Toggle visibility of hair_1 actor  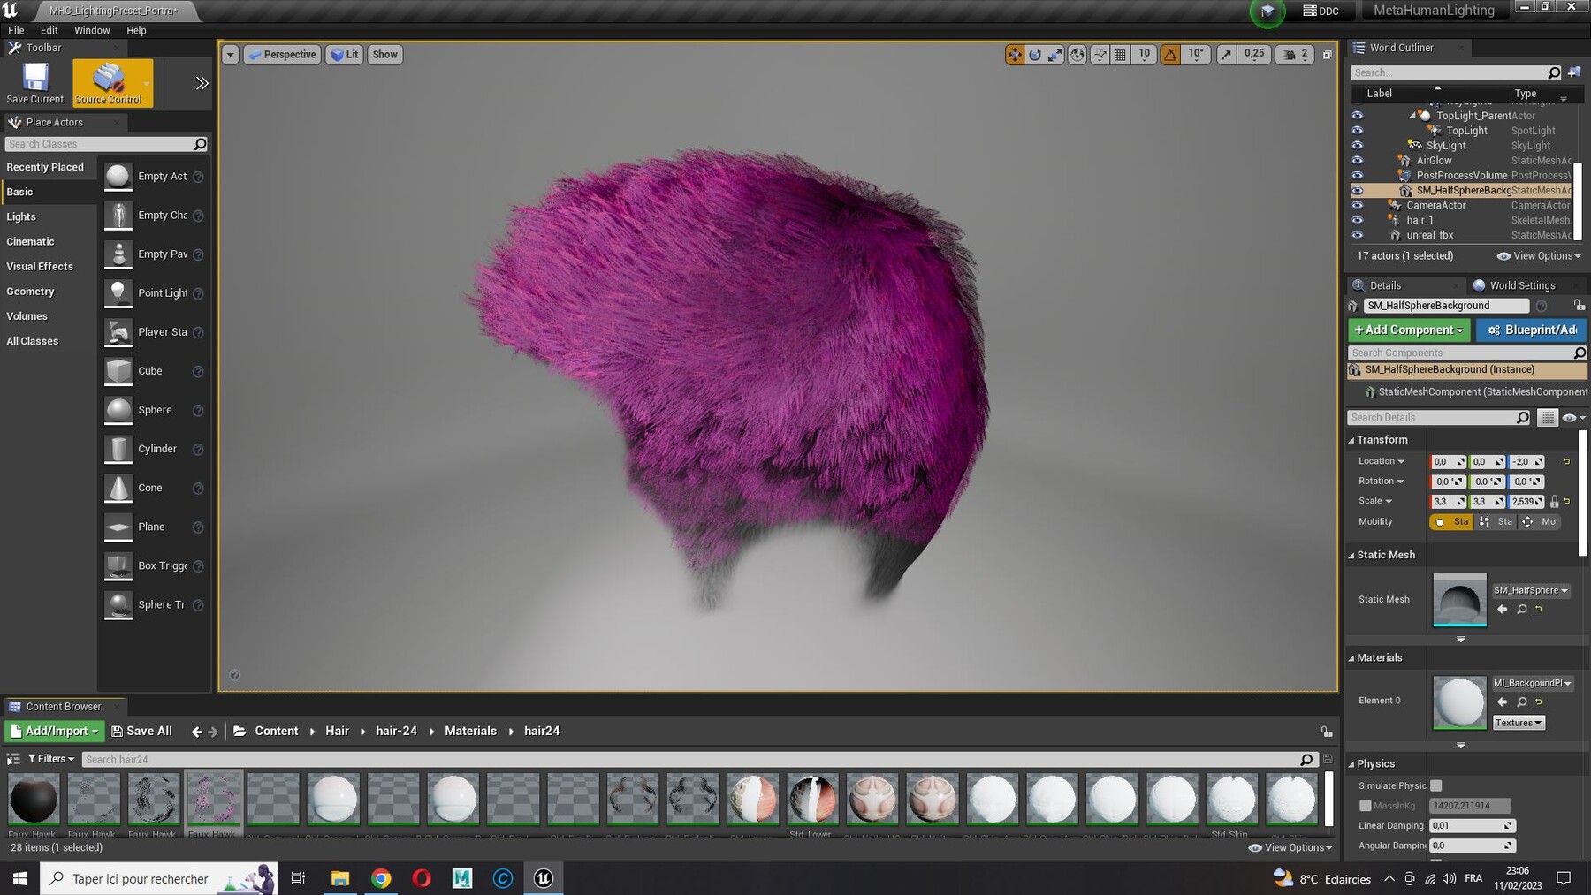[1358, 220]
